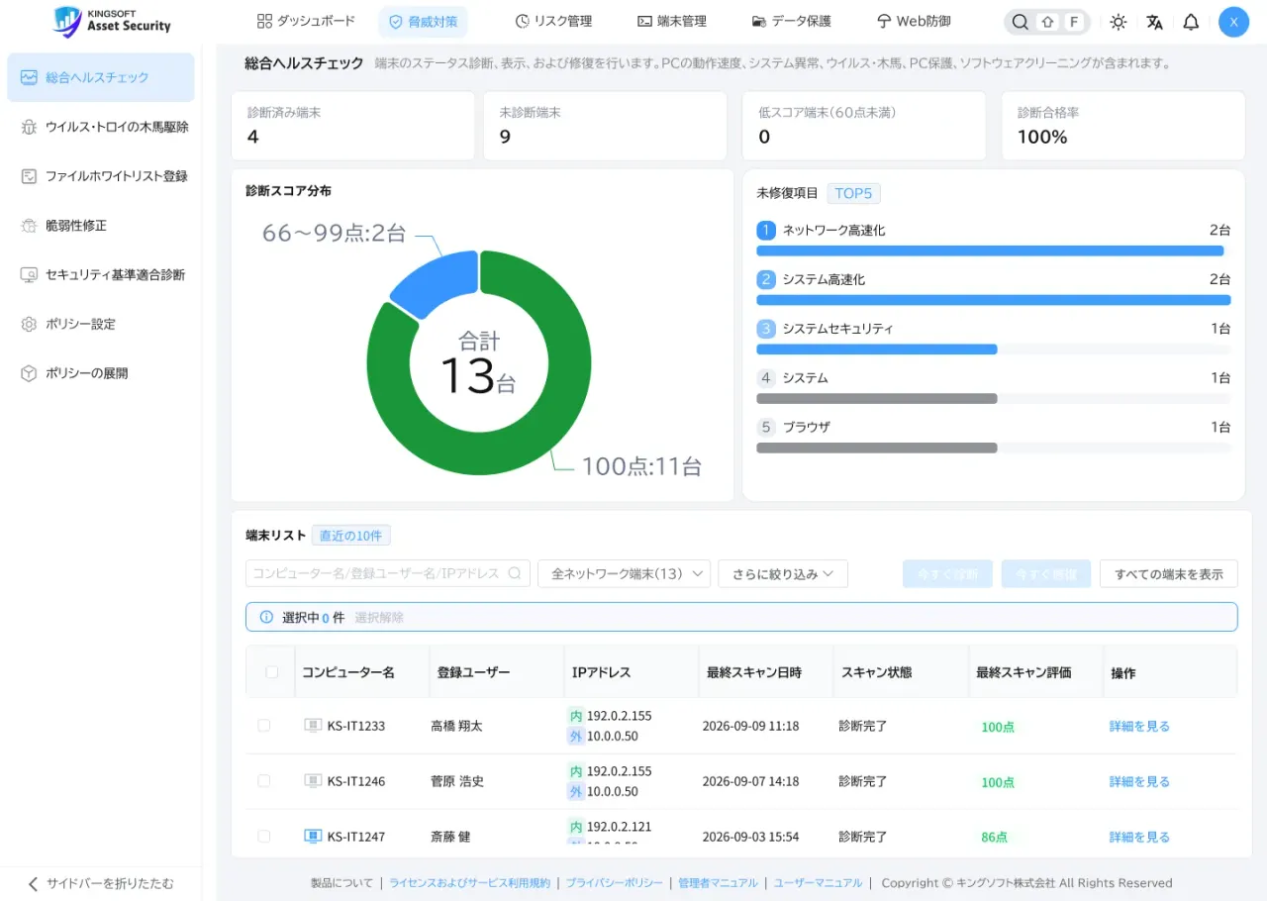
Task: Check the KS-IT1246 row checkbox
Action: click(x=263, y=781)
